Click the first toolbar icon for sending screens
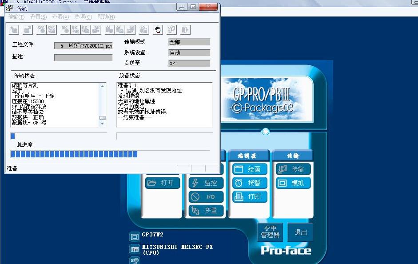This screenshot has height=264, width=418. [14, 30]
